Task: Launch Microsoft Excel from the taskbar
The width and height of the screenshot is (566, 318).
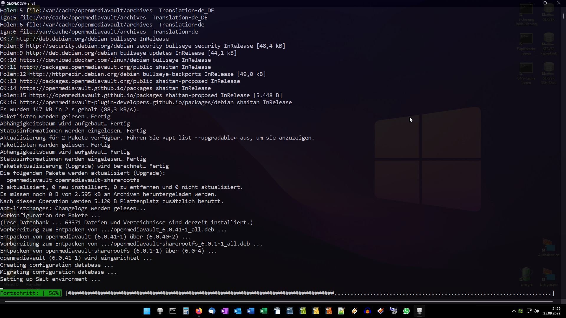Action: click(x=264, y=311)
